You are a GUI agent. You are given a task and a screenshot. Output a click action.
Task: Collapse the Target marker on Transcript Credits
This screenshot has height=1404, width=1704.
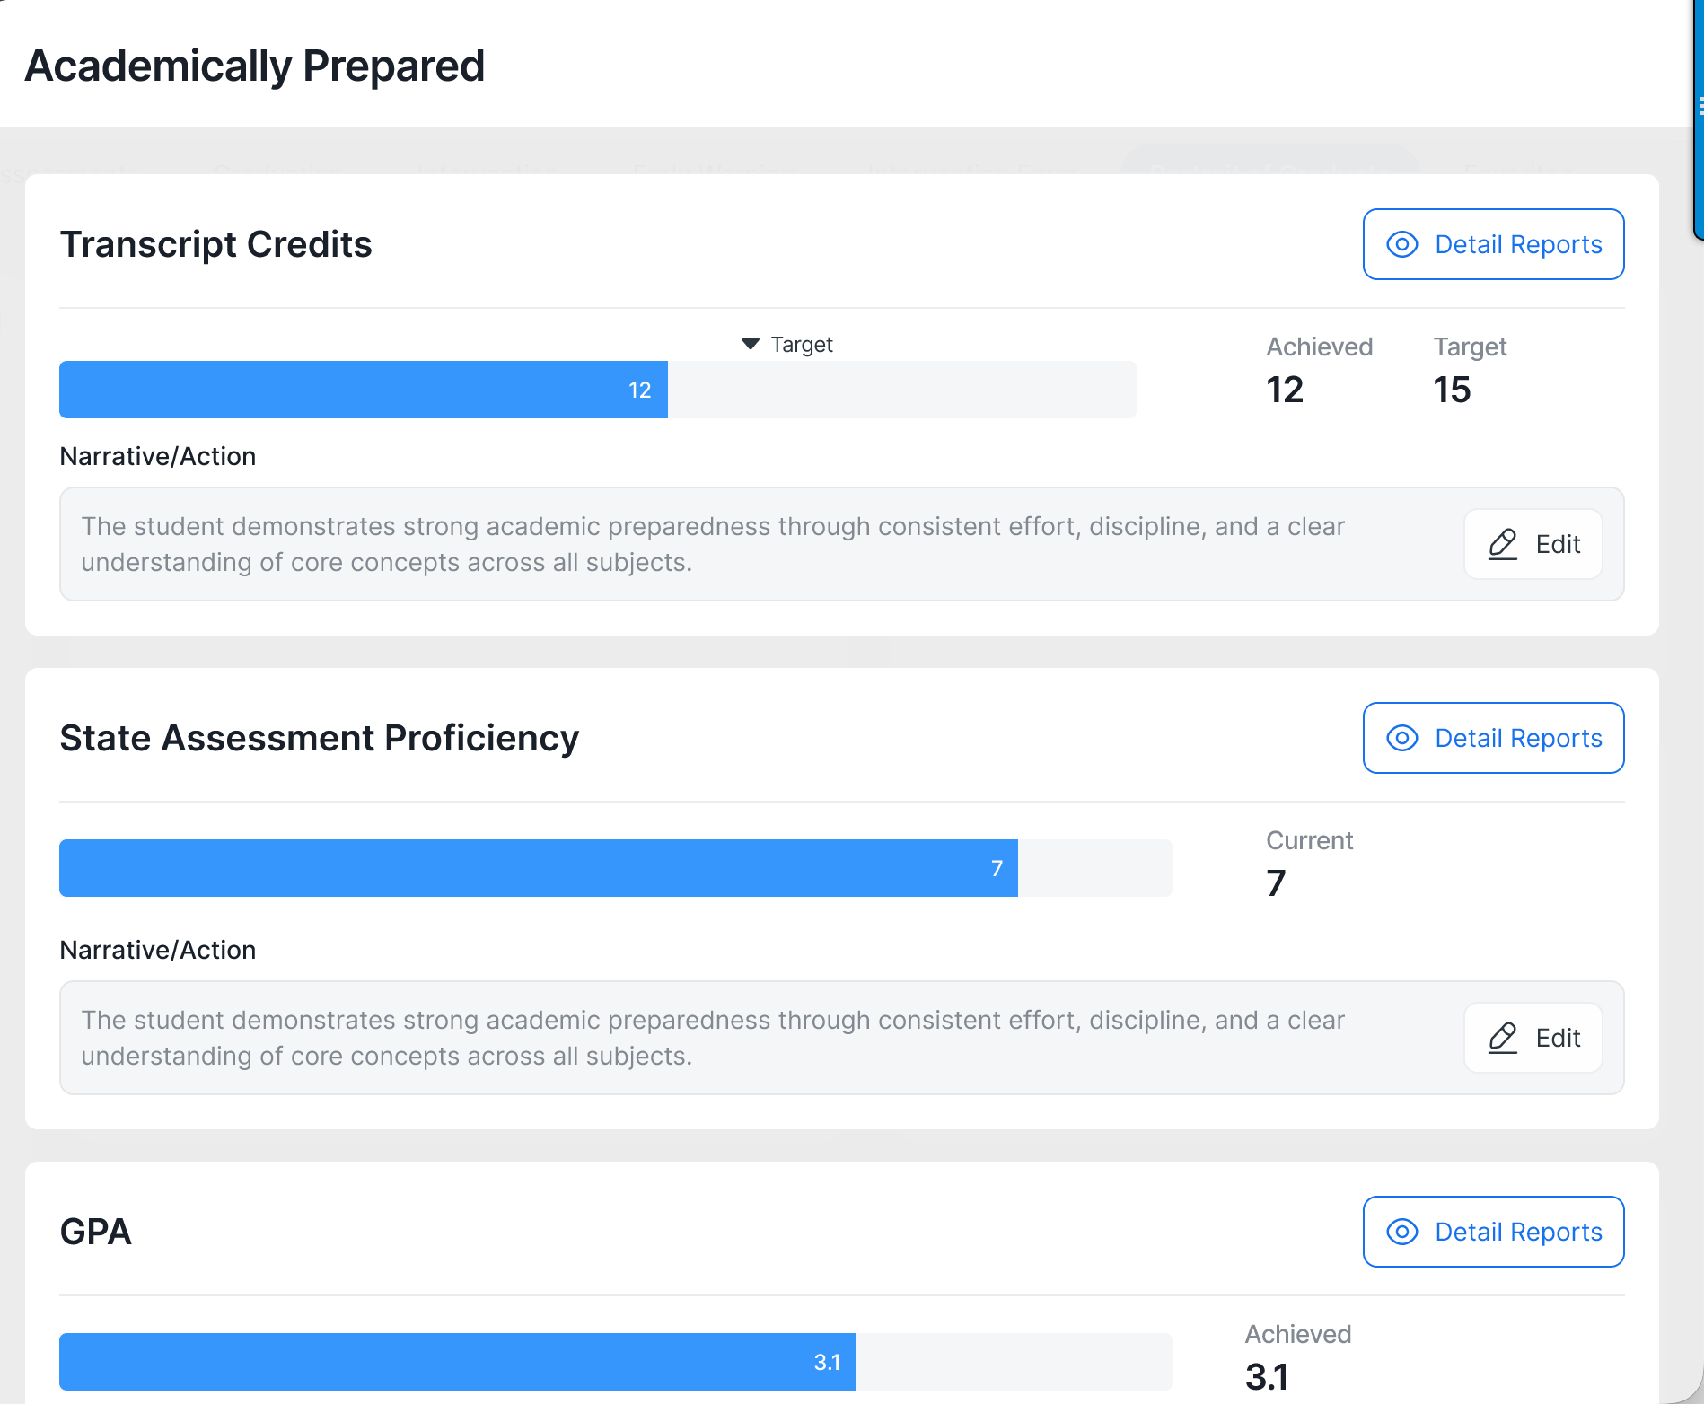pos(751,344)
